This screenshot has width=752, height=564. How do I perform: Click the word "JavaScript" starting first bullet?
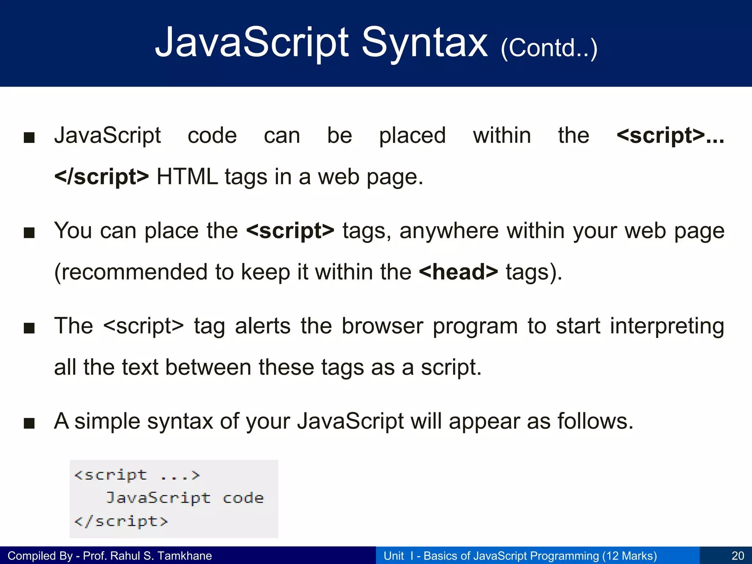pos(108,135)
